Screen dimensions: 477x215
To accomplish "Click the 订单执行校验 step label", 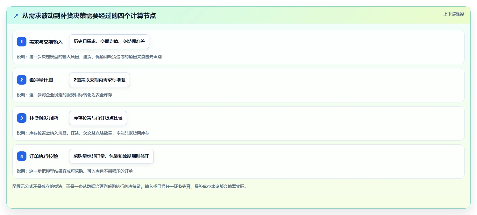I will (44, 156).
